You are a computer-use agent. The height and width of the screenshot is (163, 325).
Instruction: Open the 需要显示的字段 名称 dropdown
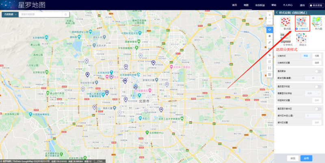[313, 93]
